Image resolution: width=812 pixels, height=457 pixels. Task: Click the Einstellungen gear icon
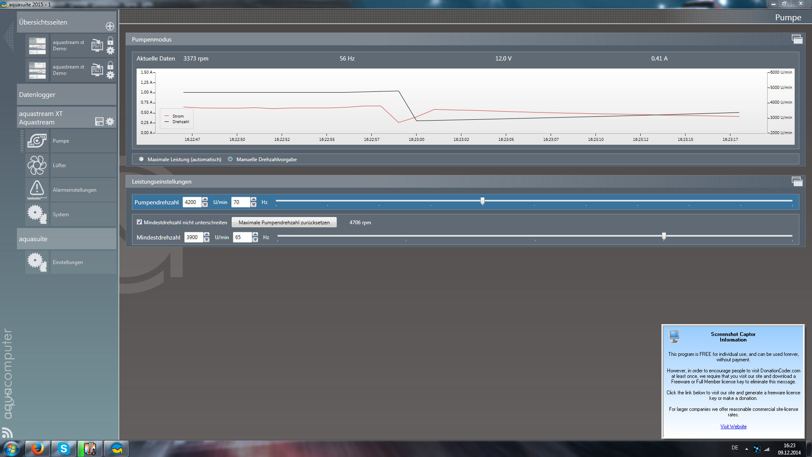pyautogui.click(x=37, y=262)
